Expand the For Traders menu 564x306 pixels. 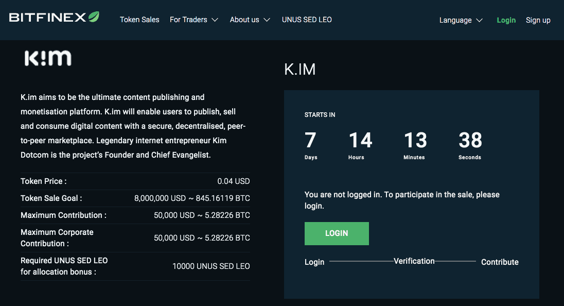coord(194,20)
